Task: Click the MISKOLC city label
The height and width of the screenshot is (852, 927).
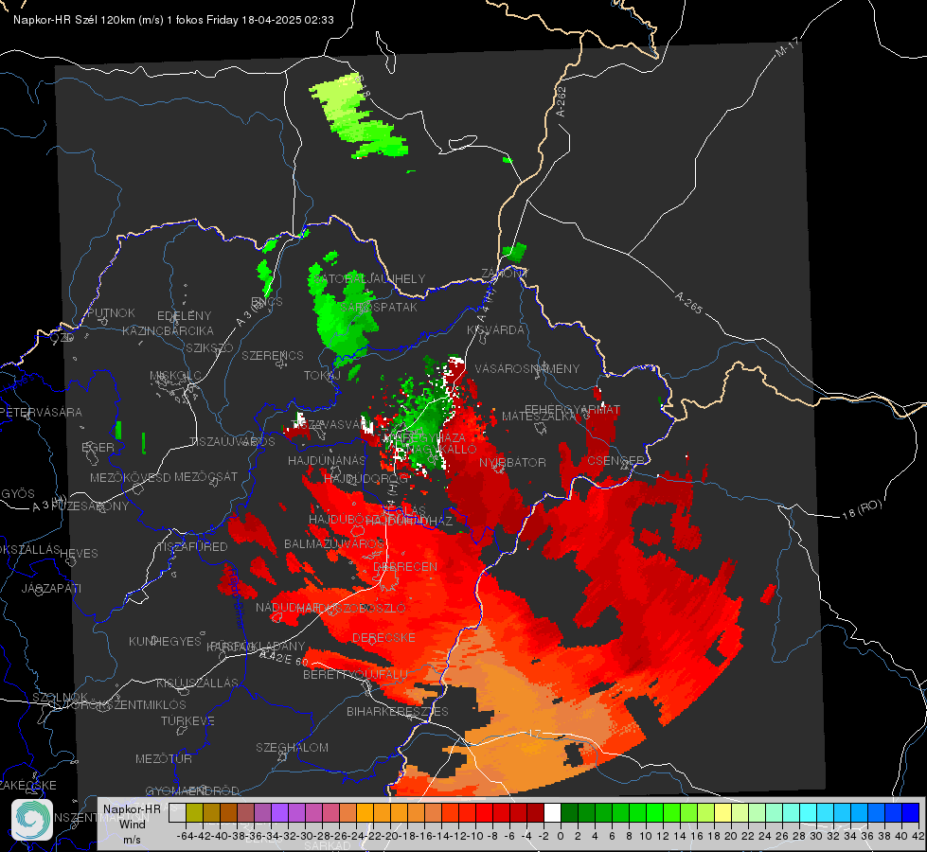Action: pyautogui.click(x=175, y=376)
